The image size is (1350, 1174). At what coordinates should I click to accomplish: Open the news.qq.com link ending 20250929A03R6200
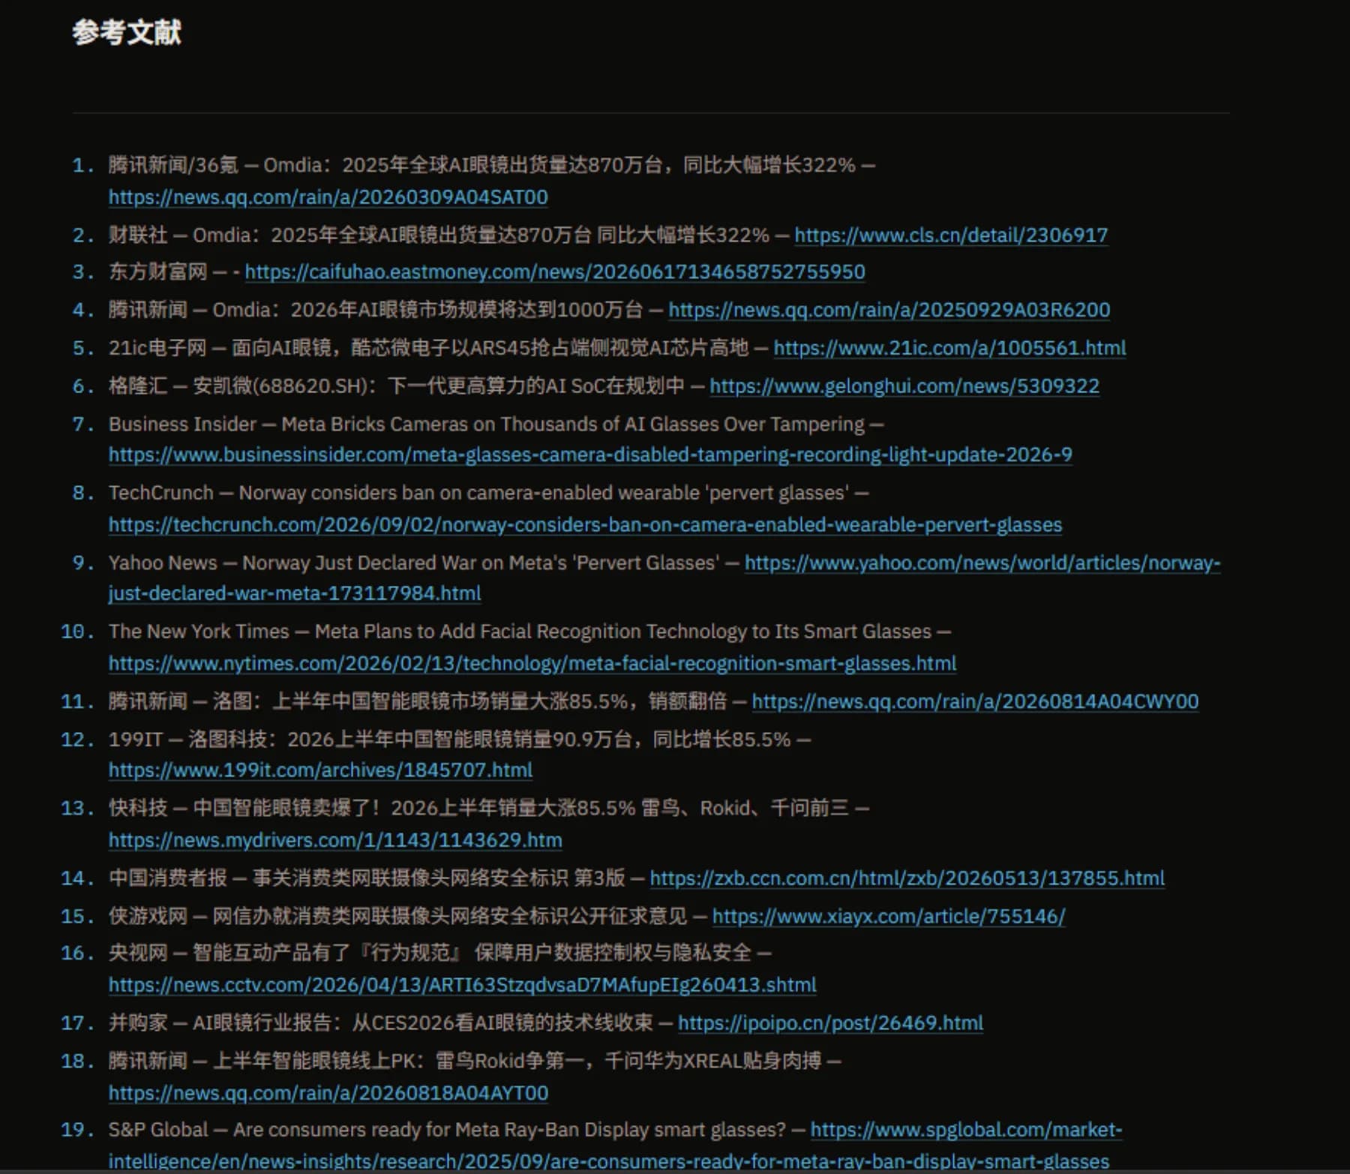pos(889,310)
